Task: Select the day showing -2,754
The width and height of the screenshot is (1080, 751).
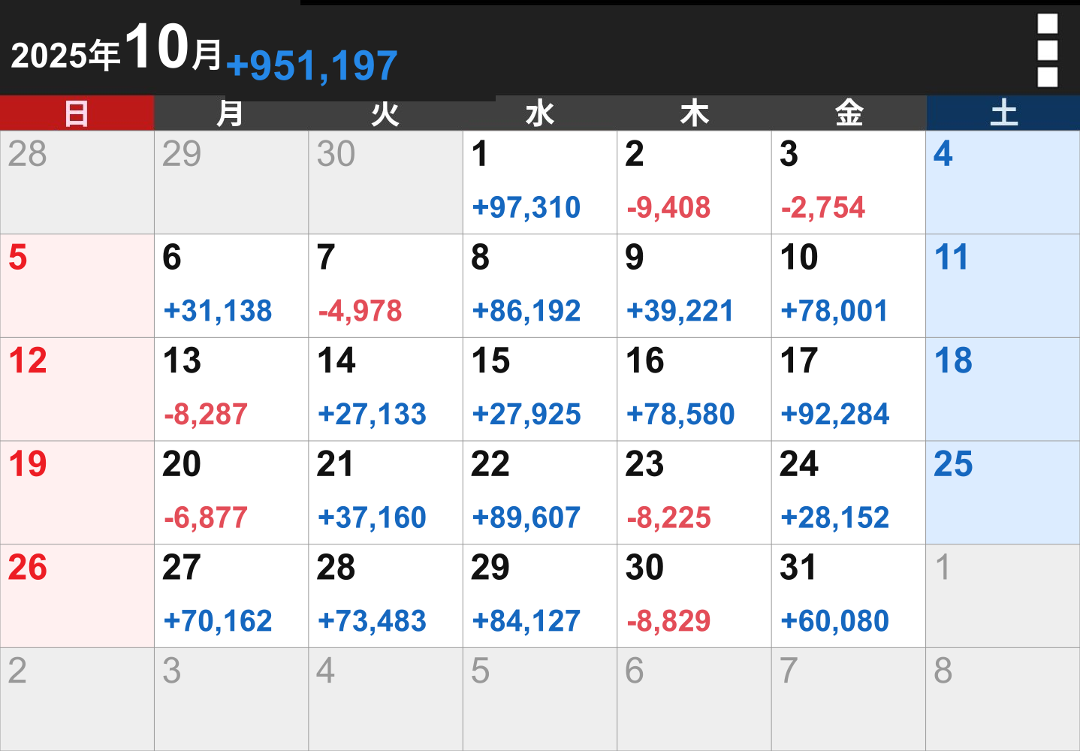Action: [x=849, y=182]
